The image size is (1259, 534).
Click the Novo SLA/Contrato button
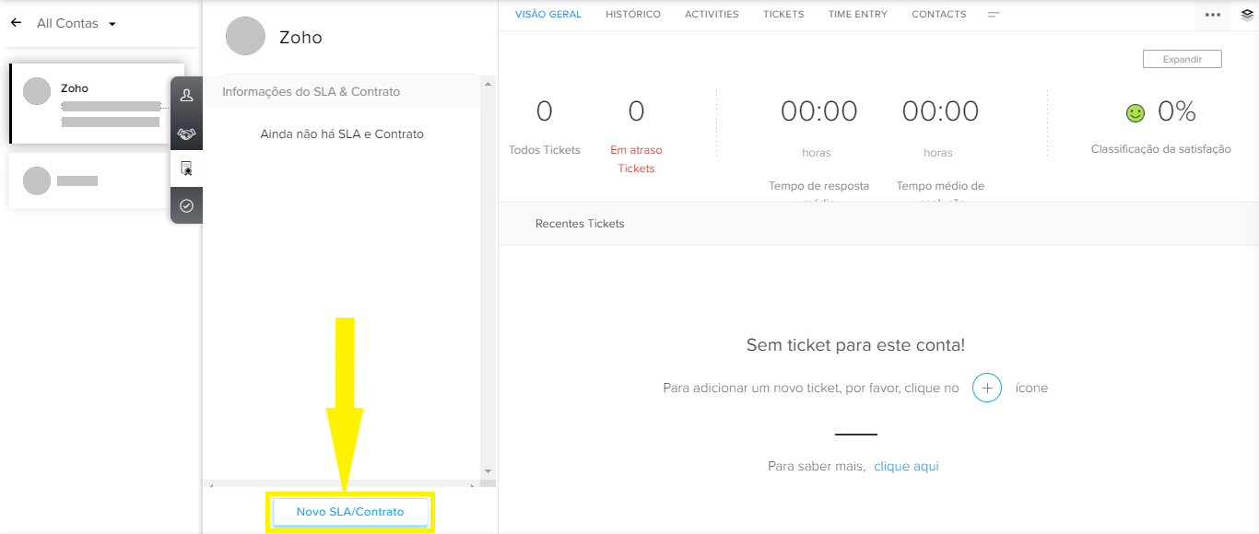click(350, 512)
